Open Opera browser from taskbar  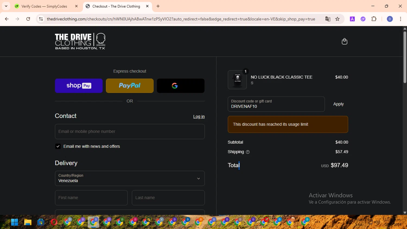[x=54, y=222]
